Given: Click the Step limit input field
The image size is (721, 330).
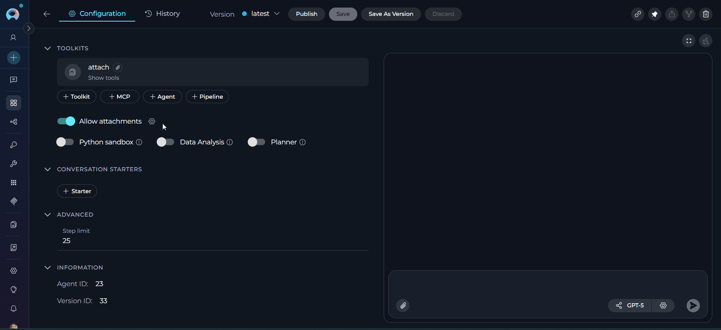Looking at the screenshot, I should [x=212, y=241].
